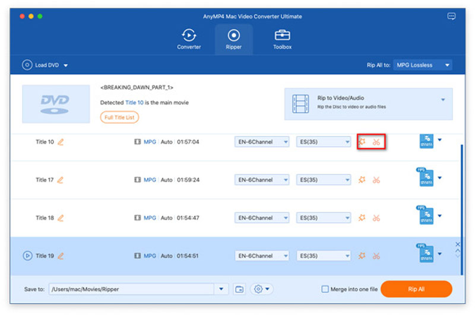This screenshot has width=475, height=315.
Task: Open the Full Title List
Action: [x=119, y=117]
